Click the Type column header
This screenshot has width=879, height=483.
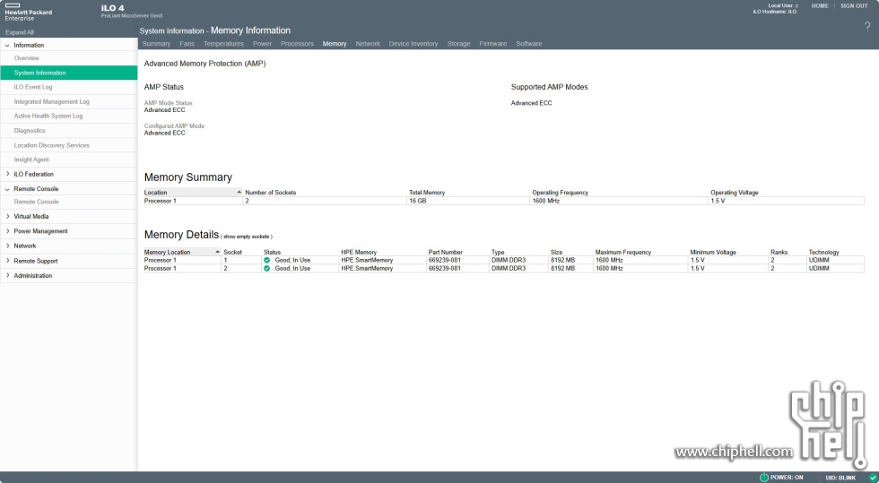click(x=498, y=252)
